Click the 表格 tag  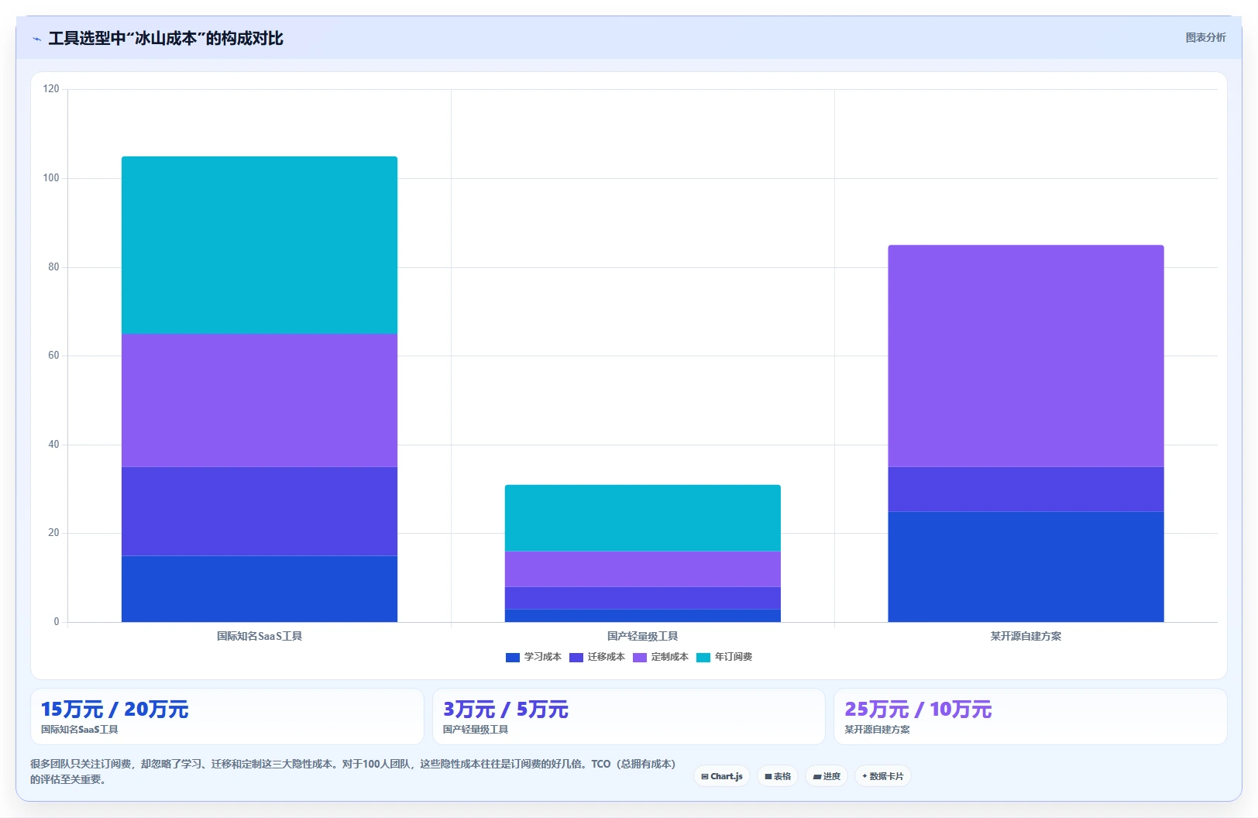tap(778, 776)
